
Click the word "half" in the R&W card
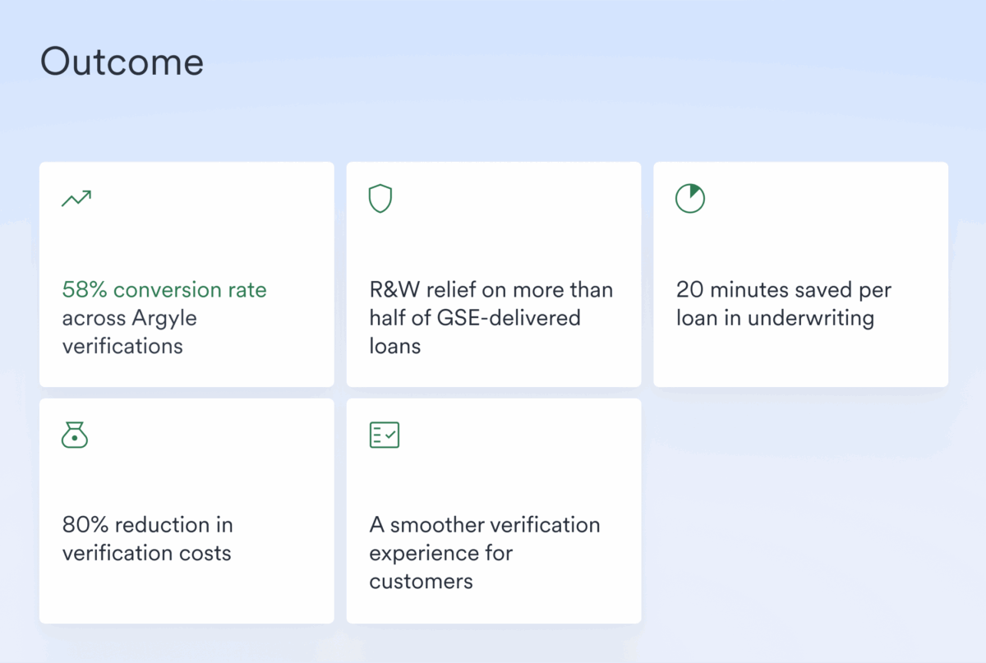tap(387, 318)
